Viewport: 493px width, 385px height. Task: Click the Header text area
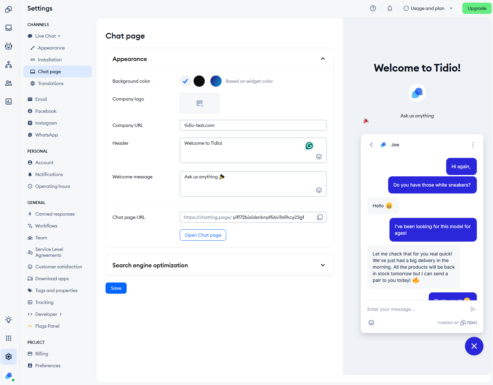[x=253, y=150]
